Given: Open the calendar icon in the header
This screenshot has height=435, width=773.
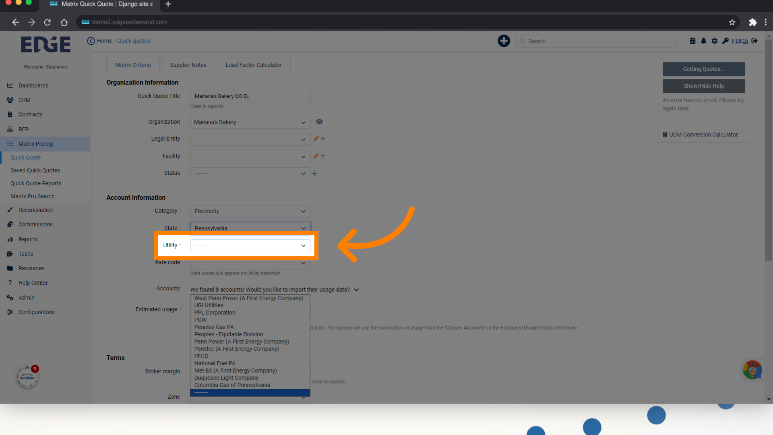Looking at the screenshot, I should coord(692,41).
